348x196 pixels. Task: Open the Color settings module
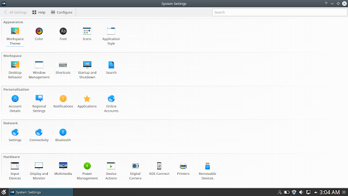click(x=39, y=34)
